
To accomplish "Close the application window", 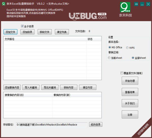I will pos(148,4).
